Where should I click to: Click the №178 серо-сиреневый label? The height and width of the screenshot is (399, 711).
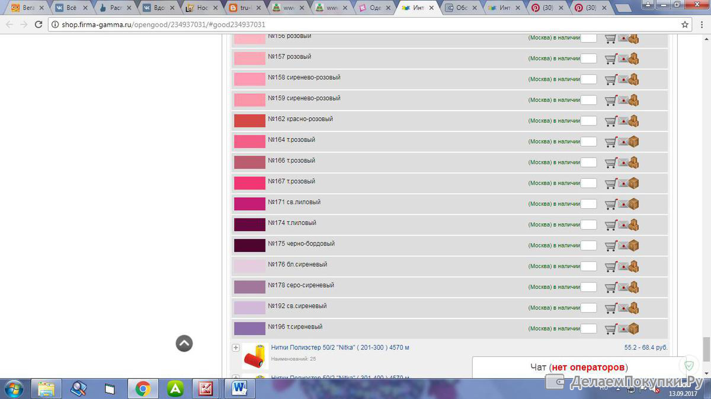pyautogui.click(x=301, y=285)
